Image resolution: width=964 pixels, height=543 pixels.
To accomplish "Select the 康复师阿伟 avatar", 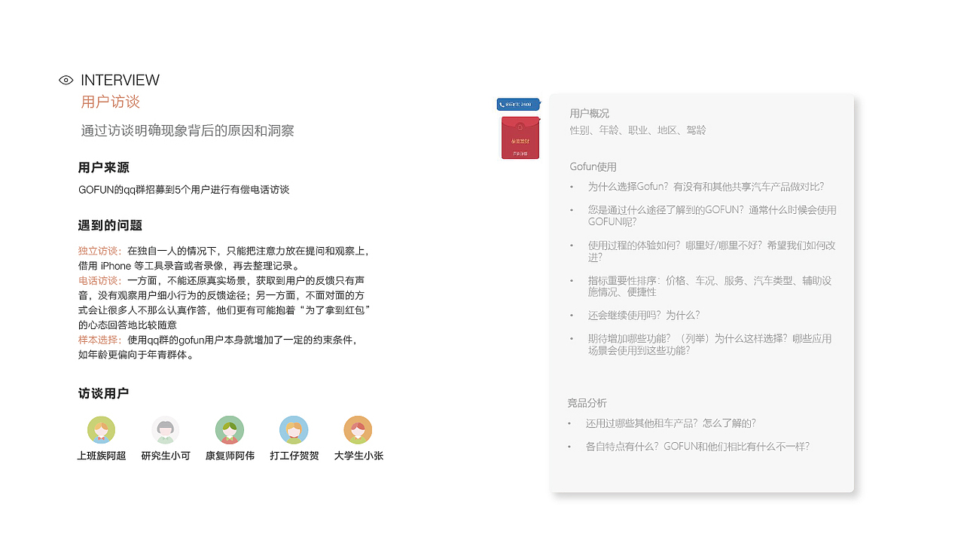I will click(x=230, y=430).
